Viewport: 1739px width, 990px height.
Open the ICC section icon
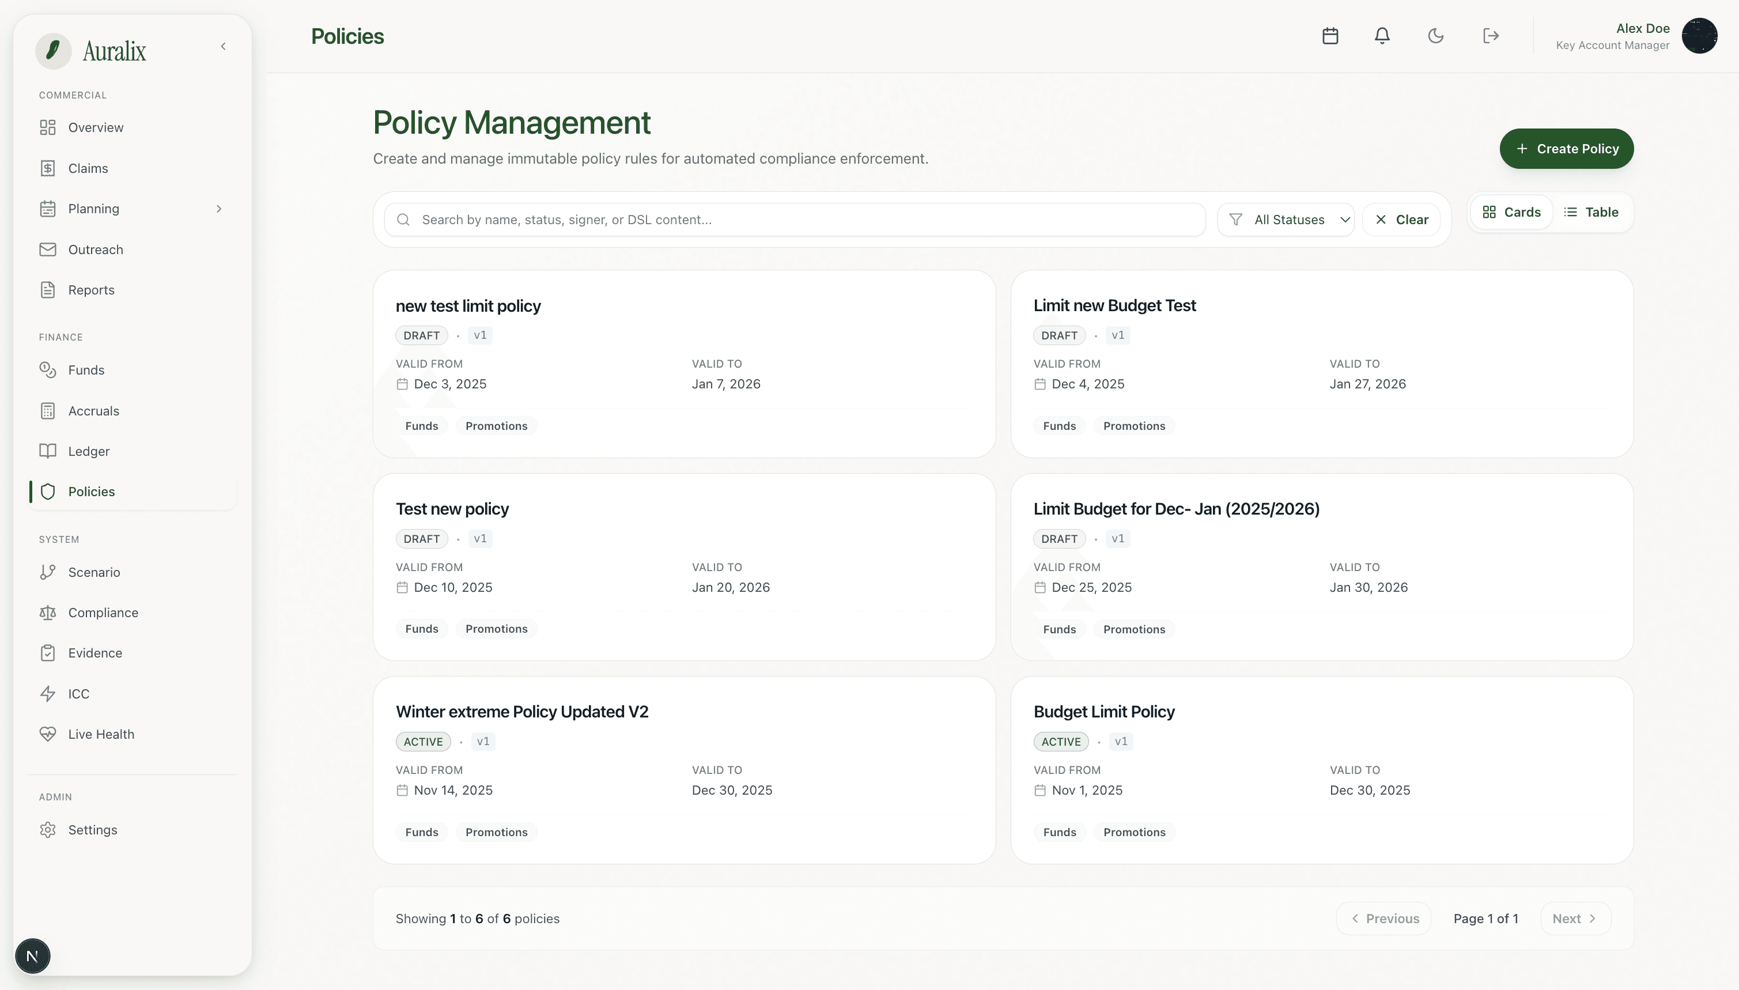pos(48,694)
